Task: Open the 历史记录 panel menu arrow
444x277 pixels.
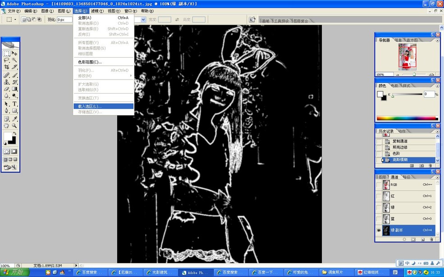Action: 437,131
